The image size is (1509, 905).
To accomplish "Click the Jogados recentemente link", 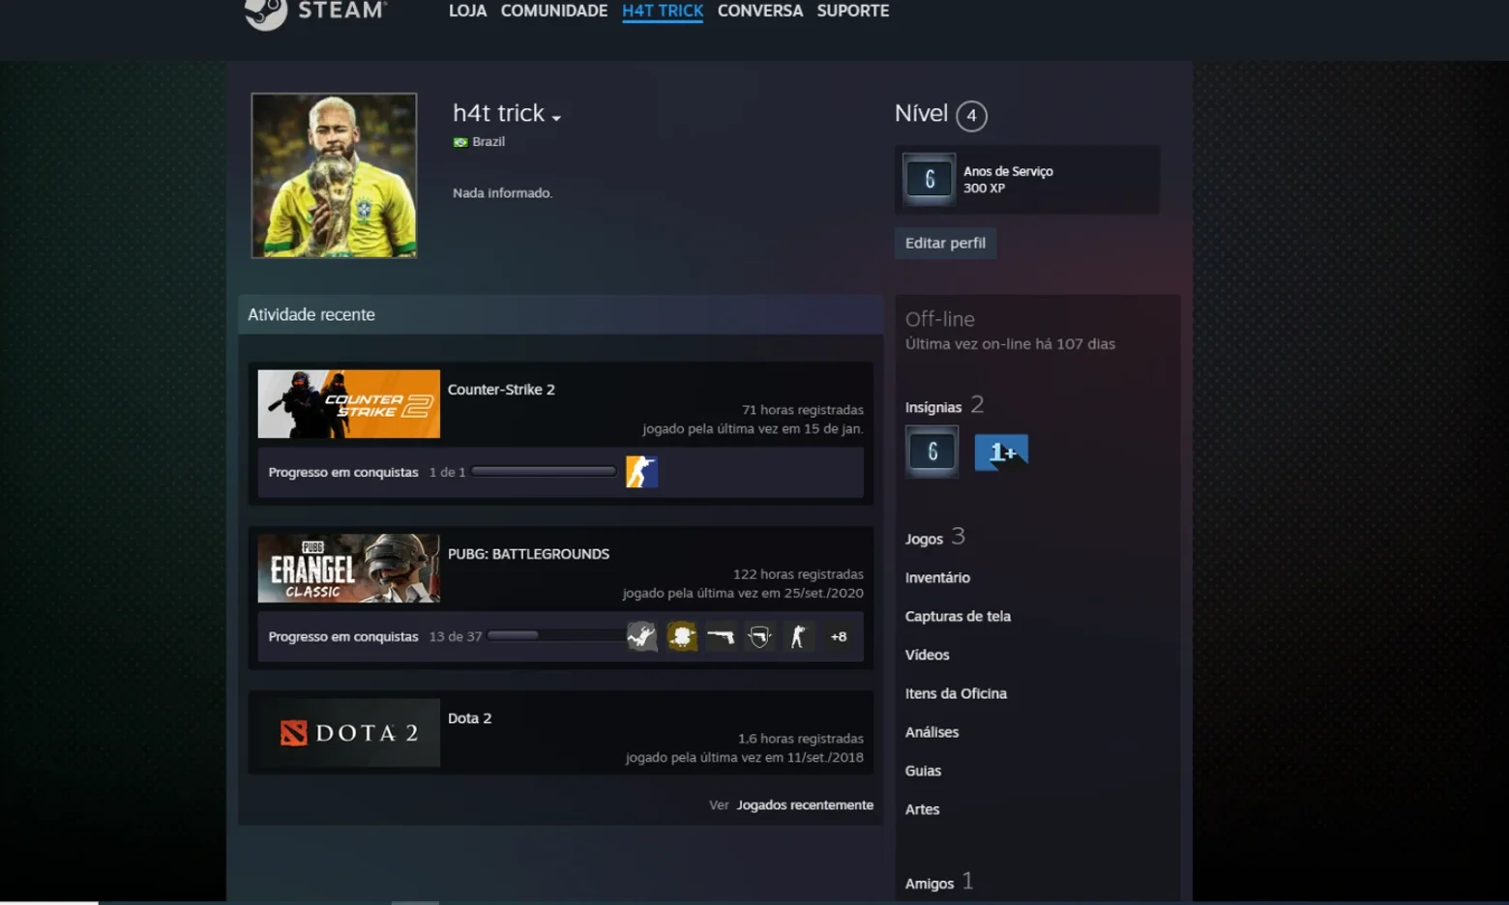I will [805, 804].
